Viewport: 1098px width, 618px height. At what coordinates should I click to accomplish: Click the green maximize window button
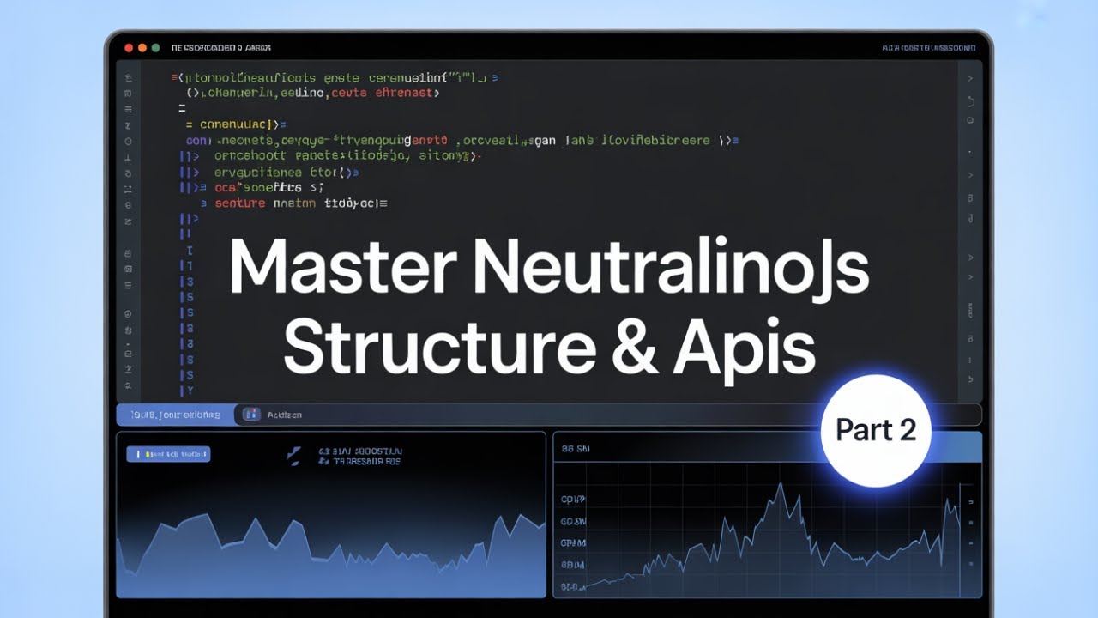[155, 48]
